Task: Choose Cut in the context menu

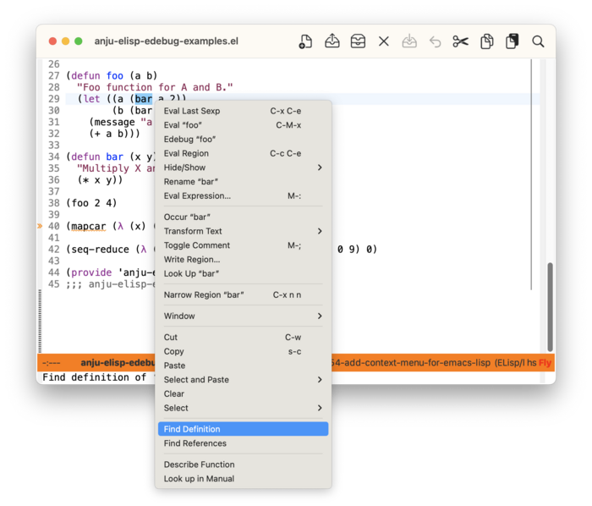Action: coord(243,338)
